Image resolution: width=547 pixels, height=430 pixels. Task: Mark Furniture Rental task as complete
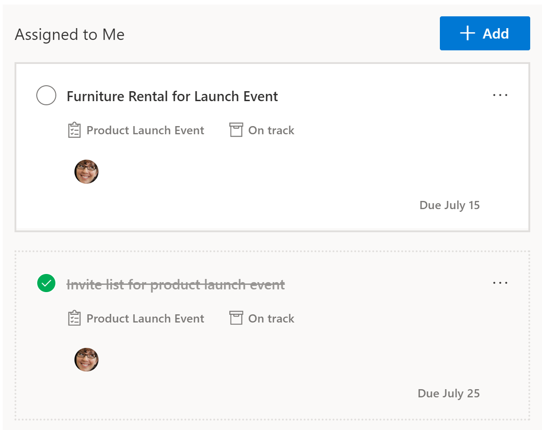(46, 96)
